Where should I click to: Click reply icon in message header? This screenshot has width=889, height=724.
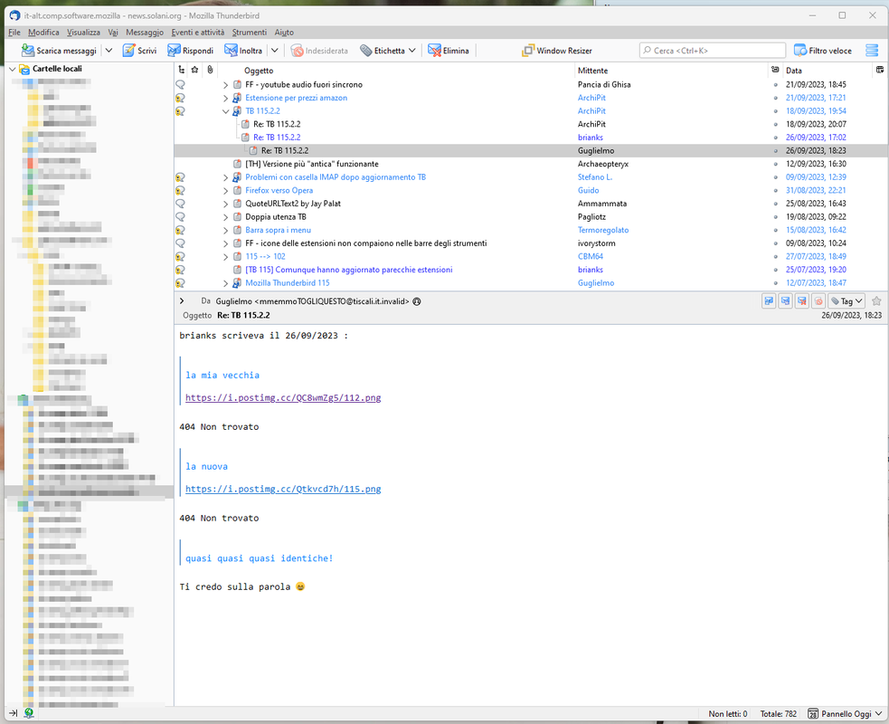[x=769, y=301]
